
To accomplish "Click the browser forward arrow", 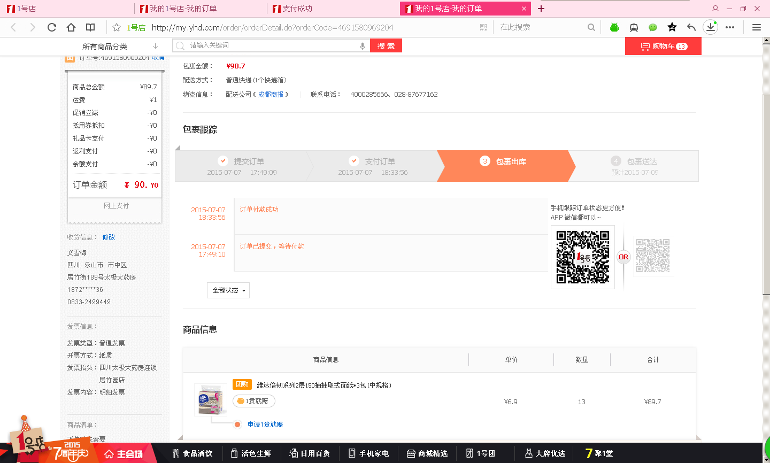I will pos(33,27).
